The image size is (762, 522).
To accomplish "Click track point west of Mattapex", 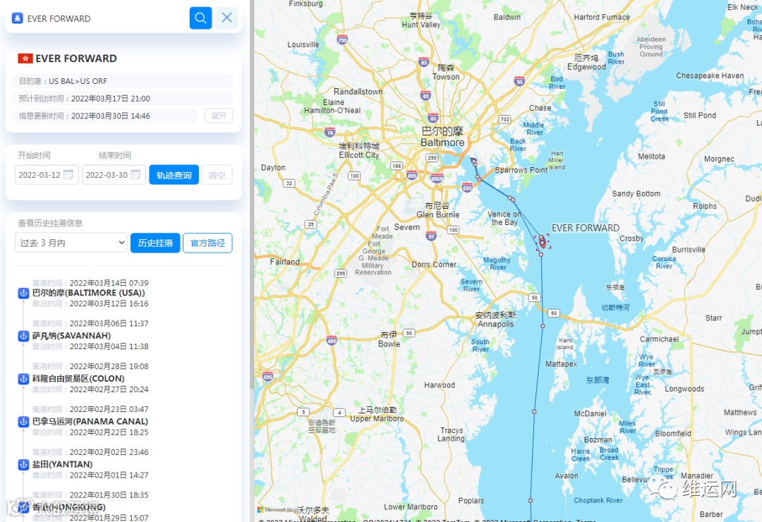I will click(534, 412).
